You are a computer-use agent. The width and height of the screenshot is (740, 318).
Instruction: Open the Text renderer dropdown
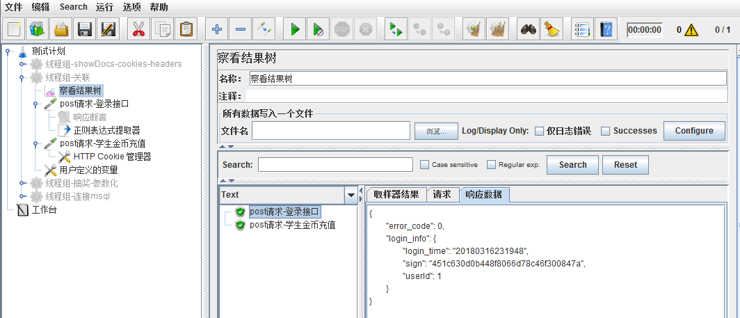click(x=351, y=195)
